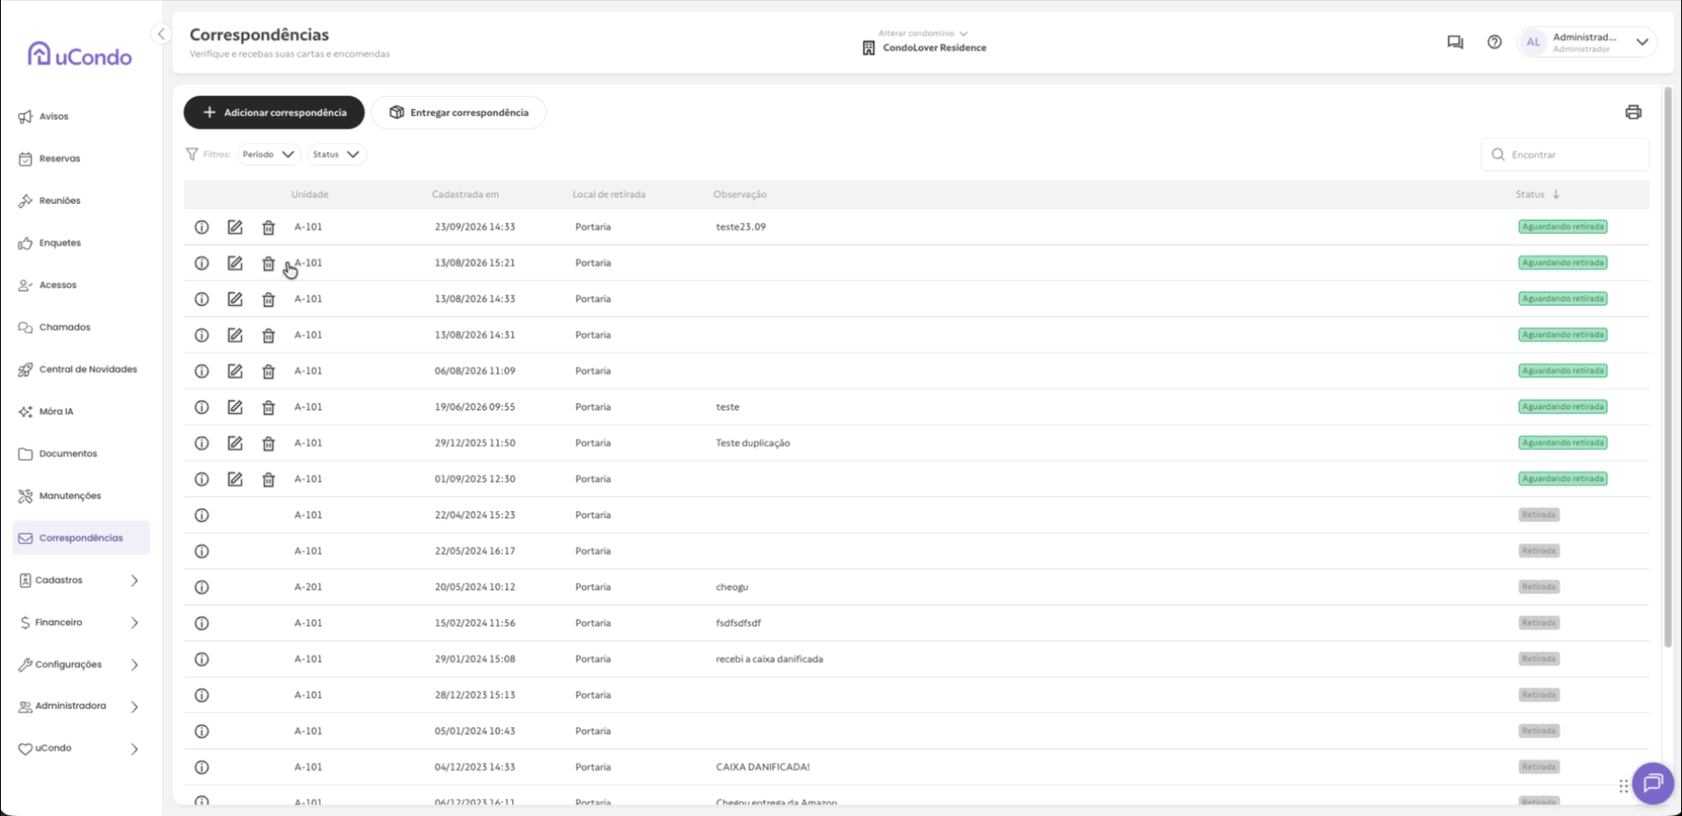This screenshot has width=1682, height=816.
Task: Edit the 13/08/2026 15:21 correspondence
Action: 235,263
